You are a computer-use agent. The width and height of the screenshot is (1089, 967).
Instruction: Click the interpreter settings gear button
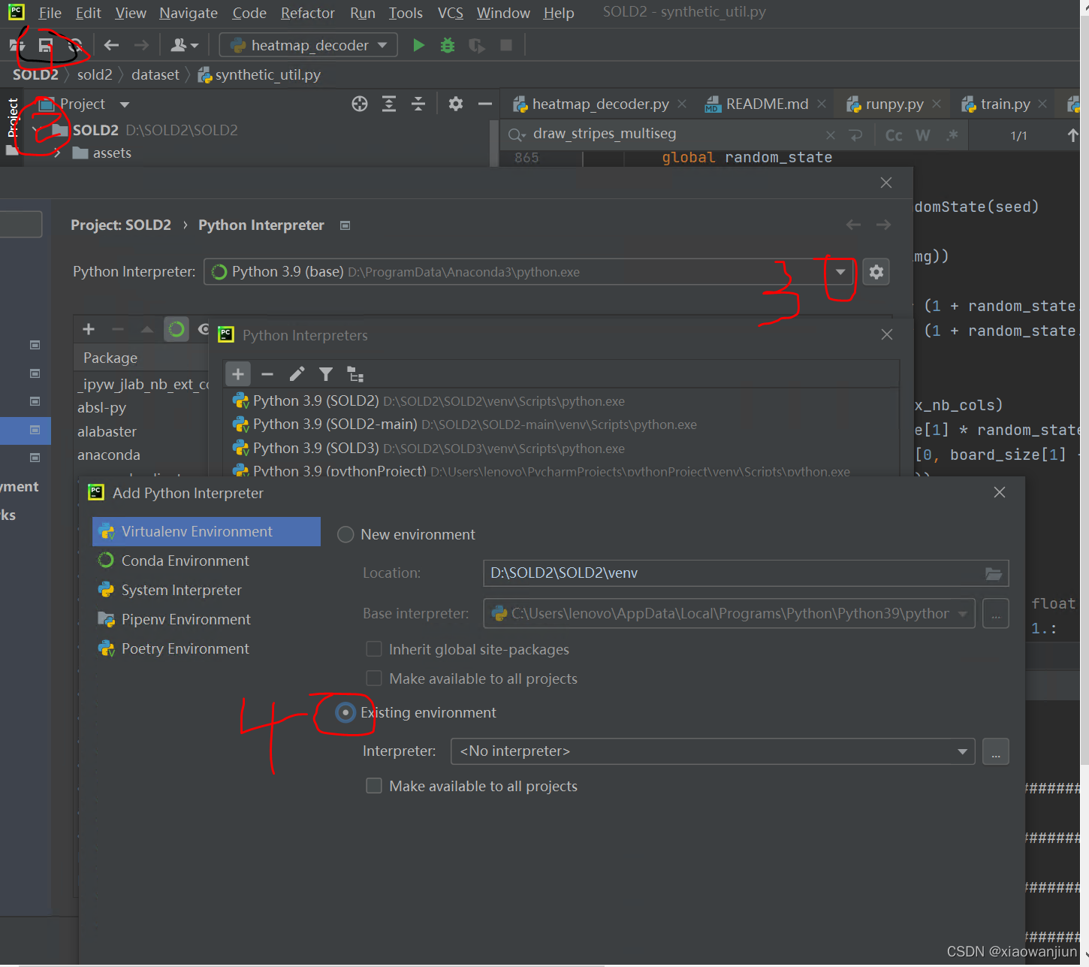coord(876,272)
